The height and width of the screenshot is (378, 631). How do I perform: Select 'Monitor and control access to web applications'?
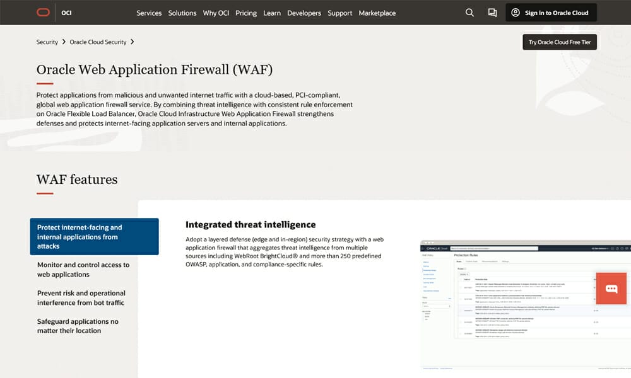pyautogui.click(x=83, y=269)
